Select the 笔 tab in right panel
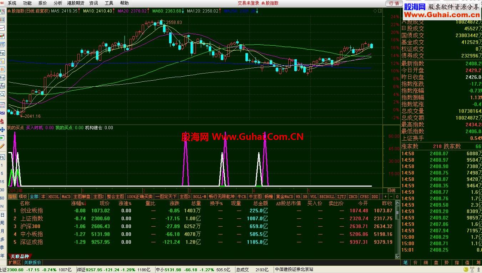This screenshot has width=482, height=273. pyautogui.click(x=405, y=263)
